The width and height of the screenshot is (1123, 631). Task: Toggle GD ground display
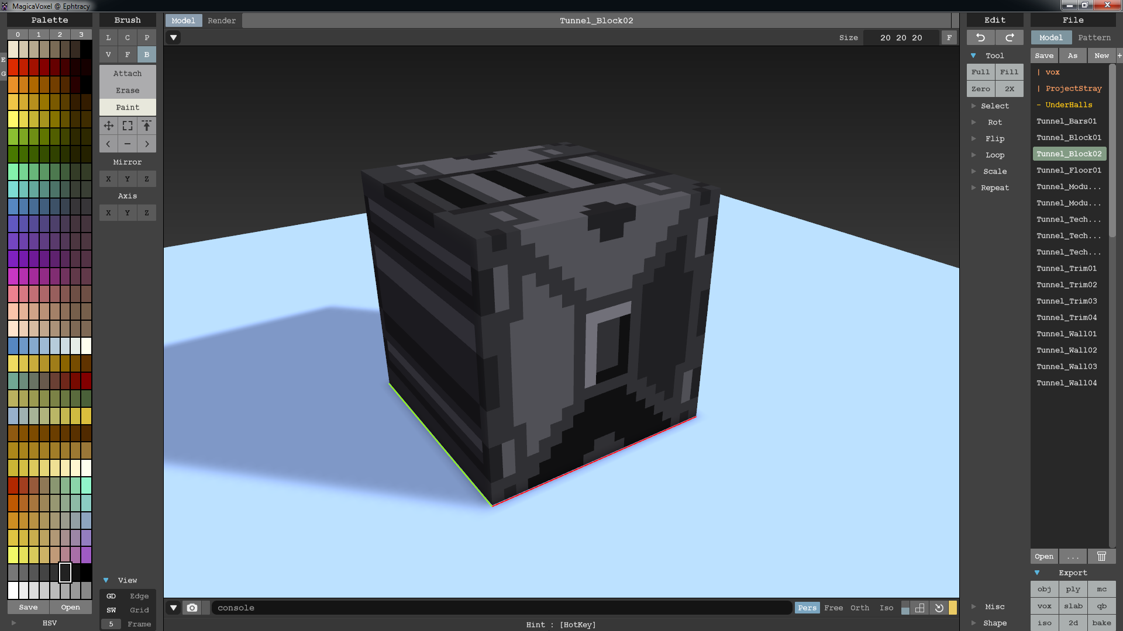[x=111, y=596]
